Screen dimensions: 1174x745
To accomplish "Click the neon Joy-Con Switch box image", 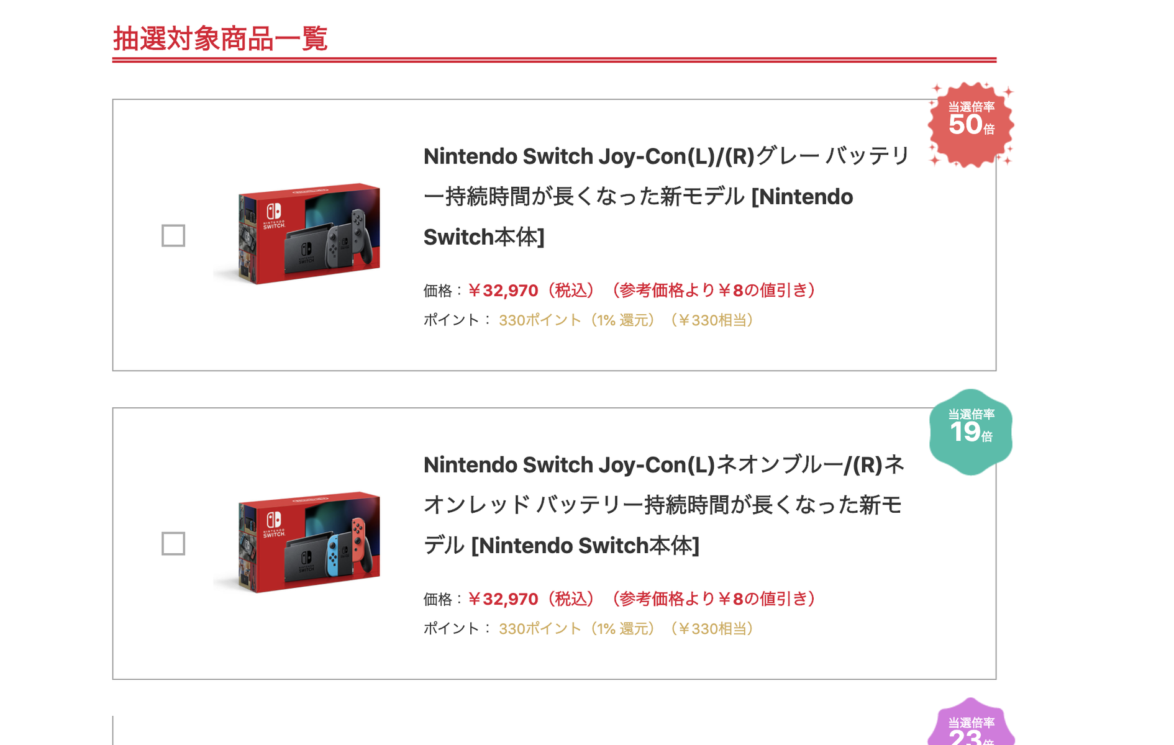I will [x=297, y=542].
